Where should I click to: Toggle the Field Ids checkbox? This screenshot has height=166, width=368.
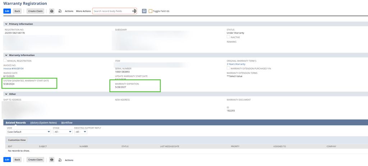[x=151, y=11]
